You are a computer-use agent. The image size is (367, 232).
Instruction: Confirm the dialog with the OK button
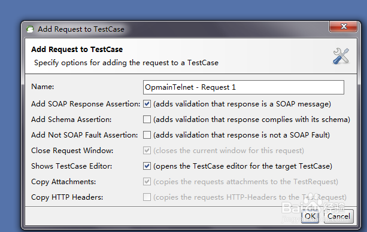(310, 216)
